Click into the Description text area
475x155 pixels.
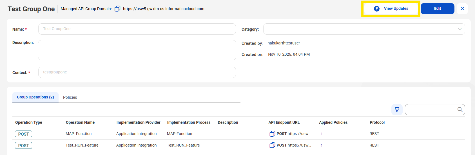point(137,50)
